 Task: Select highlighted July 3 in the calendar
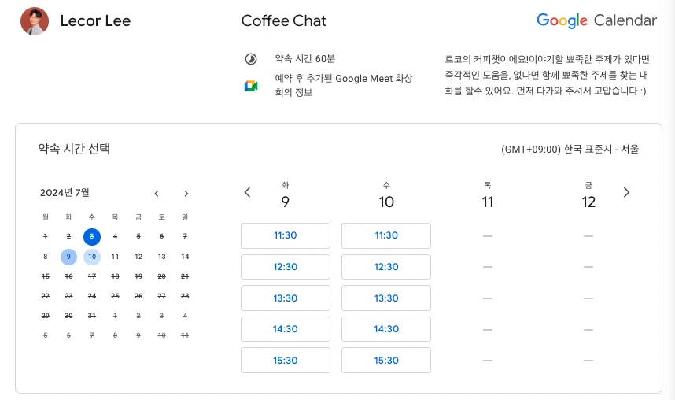92,236
